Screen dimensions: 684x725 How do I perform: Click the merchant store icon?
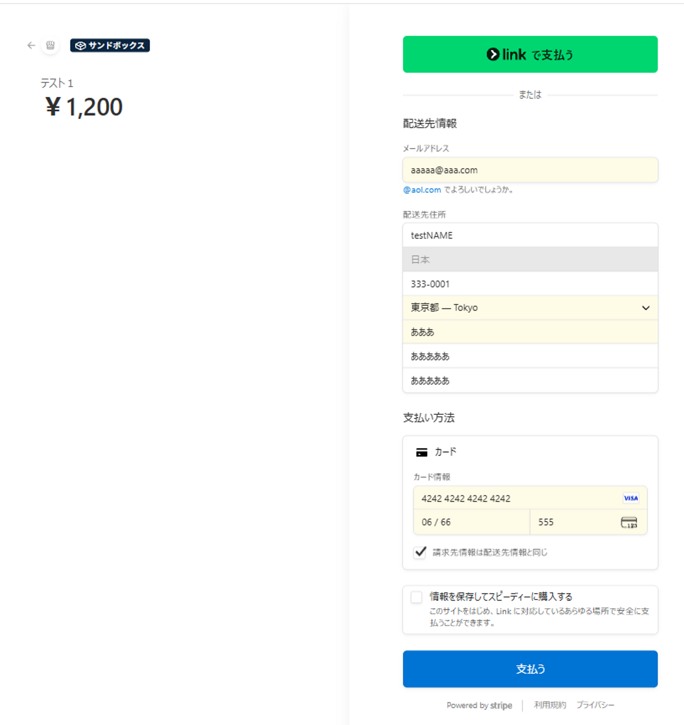(50, 46)
